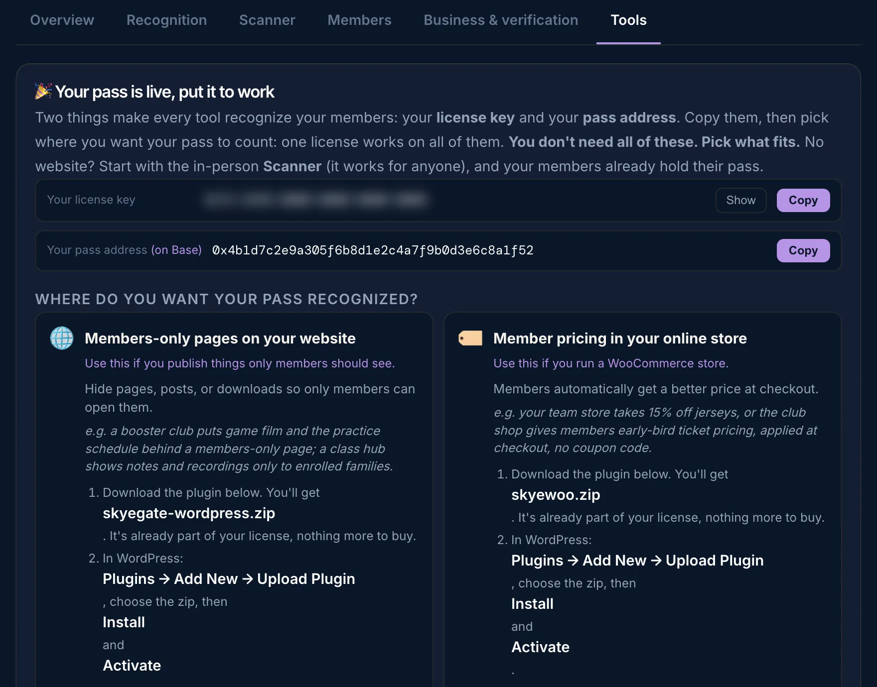
Task: Click "Plugins → Add New → Upload Plugin" in store card
Action: tap(637, 561)
